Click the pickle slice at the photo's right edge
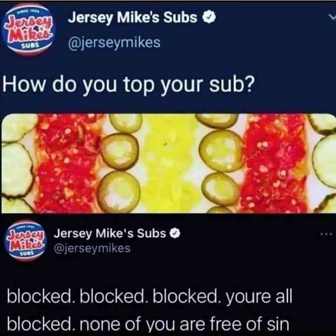Viewport: 336px width, 336px height. pyautogui.click(x=325, y=161)
